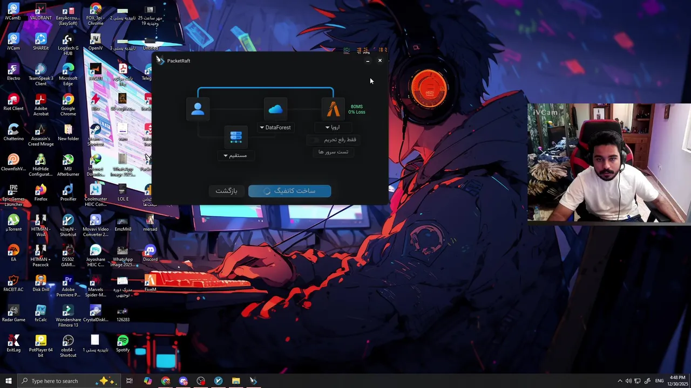Open the DataForest dropdown
This screenshot has height=388, width=691.
[275, 128]
